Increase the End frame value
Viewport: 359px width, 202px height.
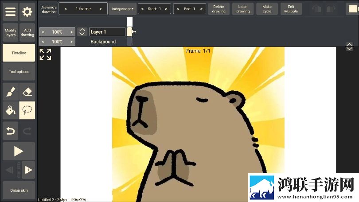click(x=202, y=9)
